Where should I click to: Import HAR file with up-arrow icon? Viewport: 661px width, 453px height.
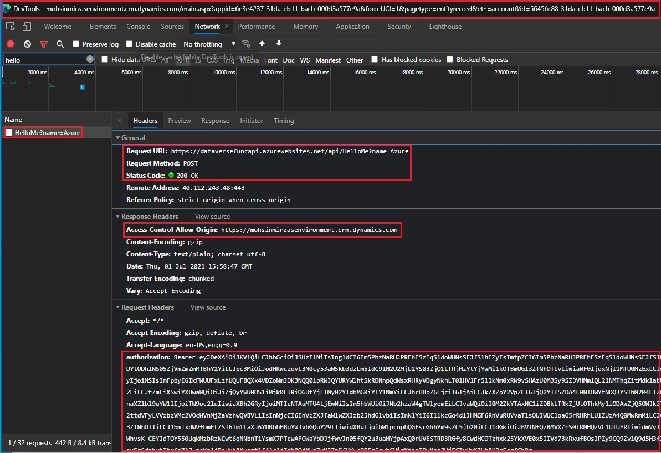click(x=262, y=44)
